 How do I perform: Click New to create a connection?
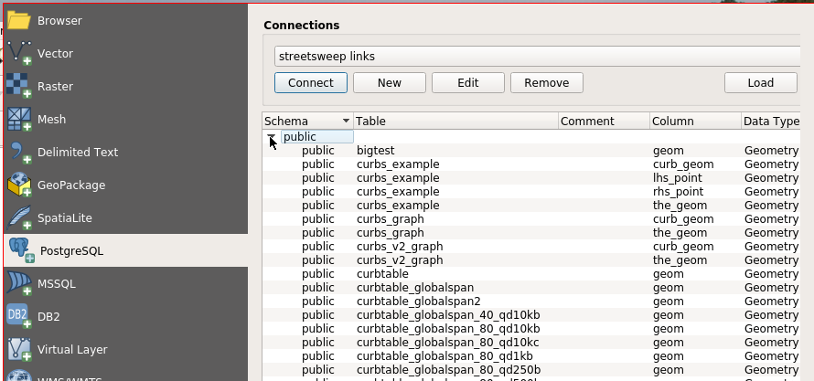point(390,83)
